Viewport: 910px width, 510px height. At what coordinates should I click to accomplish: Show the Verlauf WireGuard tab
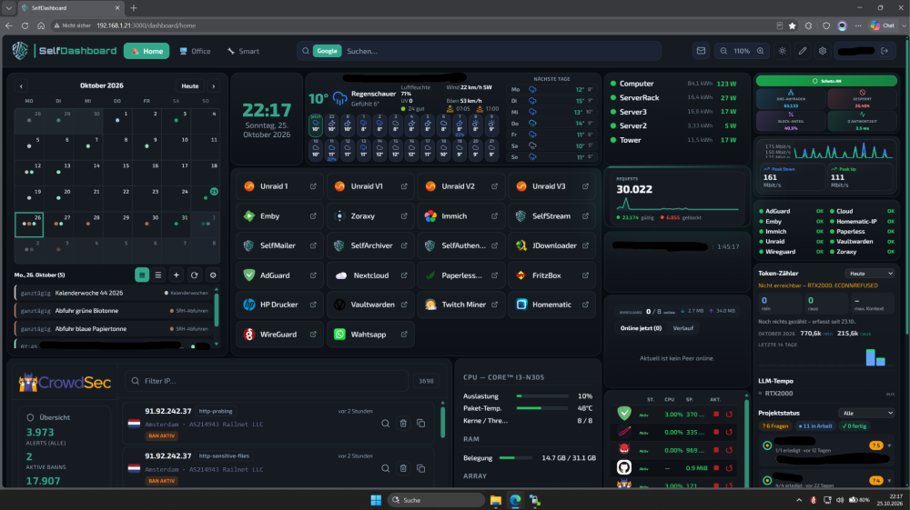pyautogui.click(x=683, y=328)
